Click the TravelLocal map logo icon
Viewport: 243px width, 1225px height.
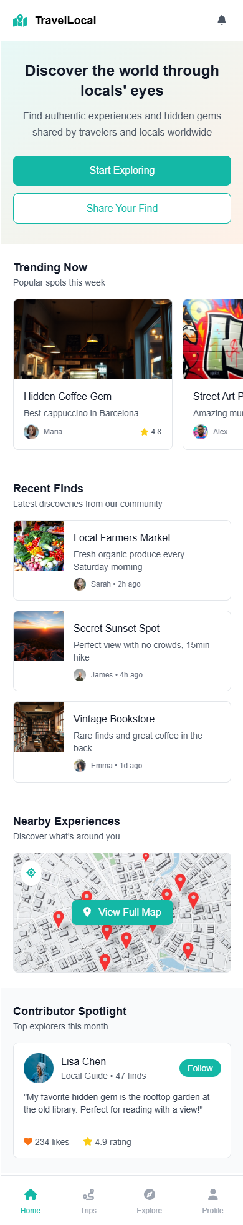point(21,21)
